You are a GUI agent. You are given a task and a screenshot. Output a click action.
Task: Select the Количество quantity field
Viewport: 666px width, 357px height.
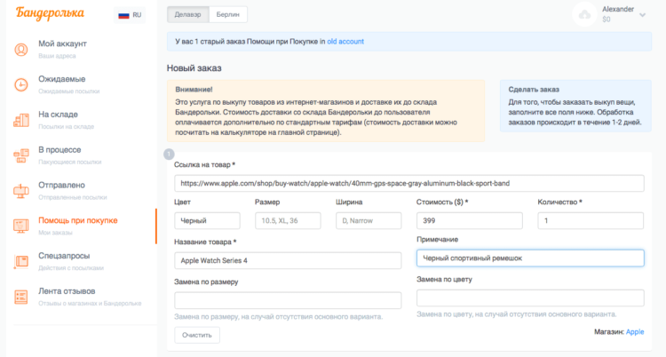click(x=591, y=220)
